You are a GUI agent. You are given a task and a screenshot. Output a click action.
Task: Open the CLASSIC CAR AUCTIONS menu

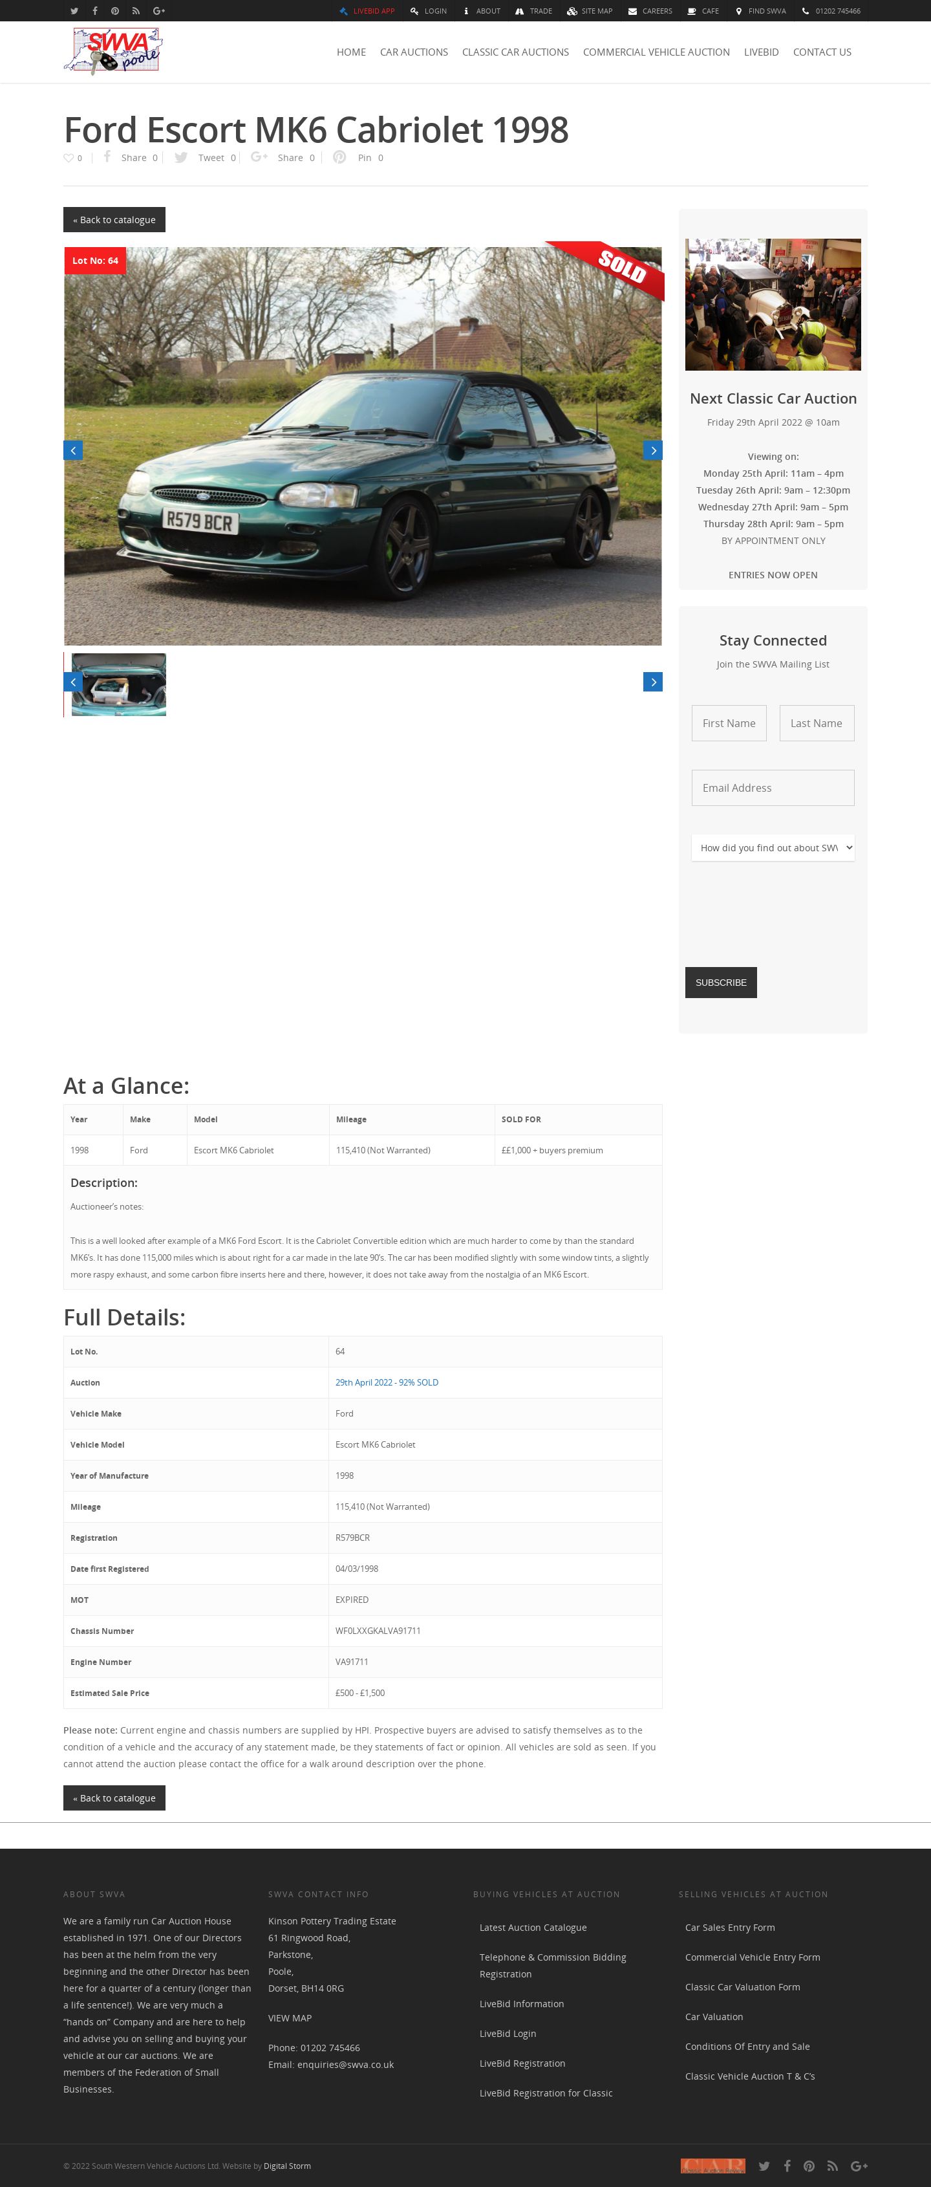pos(515,52)
